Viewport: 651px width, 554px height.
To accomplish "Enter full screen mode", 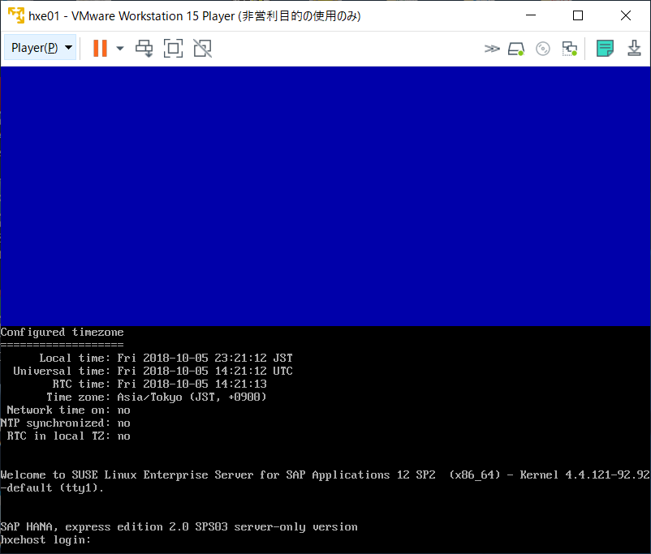I will (x=173, y=48).
